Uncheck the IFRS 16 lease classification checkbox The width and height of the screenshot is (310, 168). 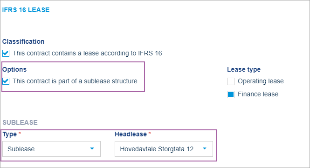[x=6, y=53]
